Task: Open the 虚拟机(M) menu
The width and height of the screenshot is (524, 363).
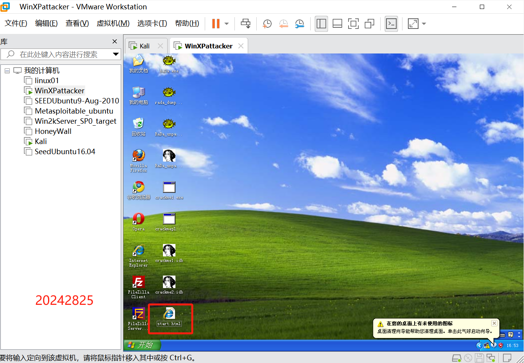Action: 113,23
